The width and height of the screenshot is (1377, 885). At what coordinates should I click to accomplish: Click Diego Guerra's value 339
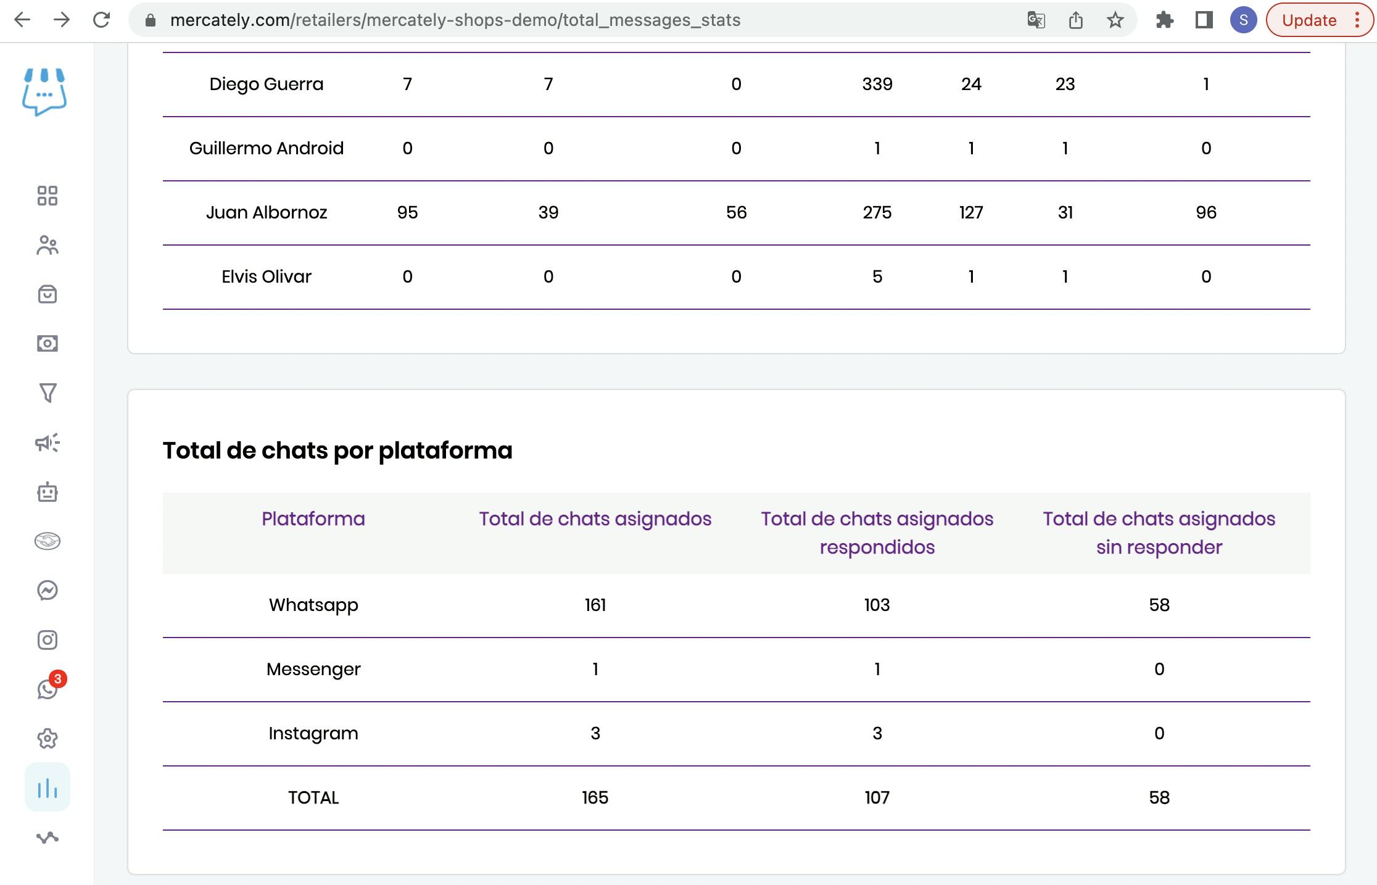tap(877, 84)
